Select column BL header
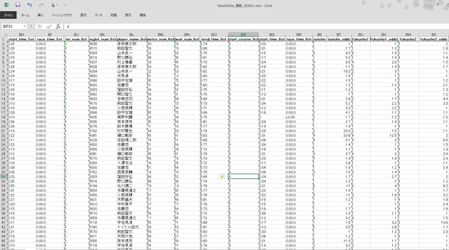The height and width of the screenshot is (250, 449). (x=132, y=35)
